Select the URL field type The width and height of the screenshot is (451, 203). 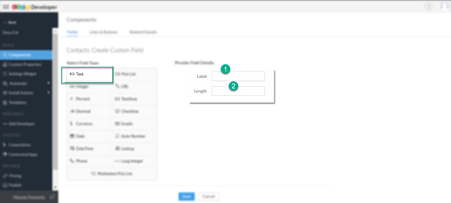pyautogui.click(x=134, y=86)
